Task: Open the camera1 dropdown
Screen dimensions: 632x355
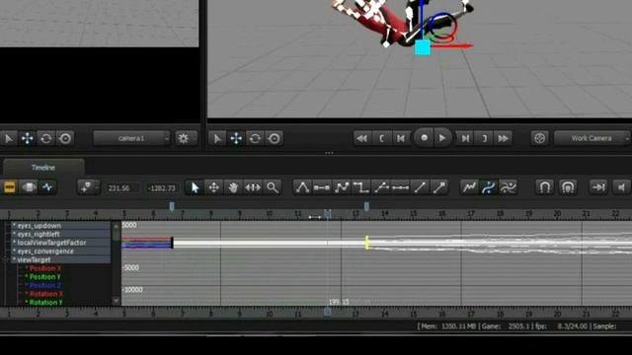Action: (x=131, y=138)
